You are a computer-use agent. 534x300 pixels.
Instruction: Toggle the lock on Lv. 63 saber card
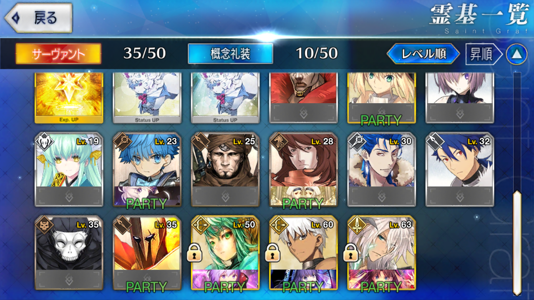point(351,252)
